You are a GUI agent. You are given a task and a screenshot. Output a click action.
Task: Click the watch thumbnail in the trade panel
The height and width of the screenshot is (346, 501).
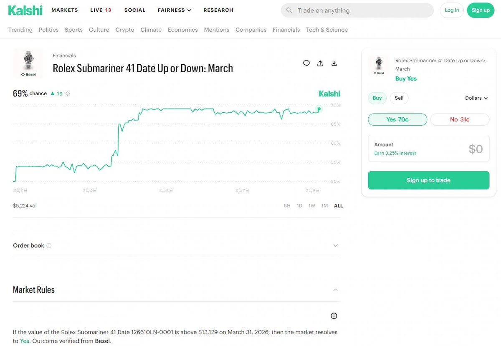point(379,65)
